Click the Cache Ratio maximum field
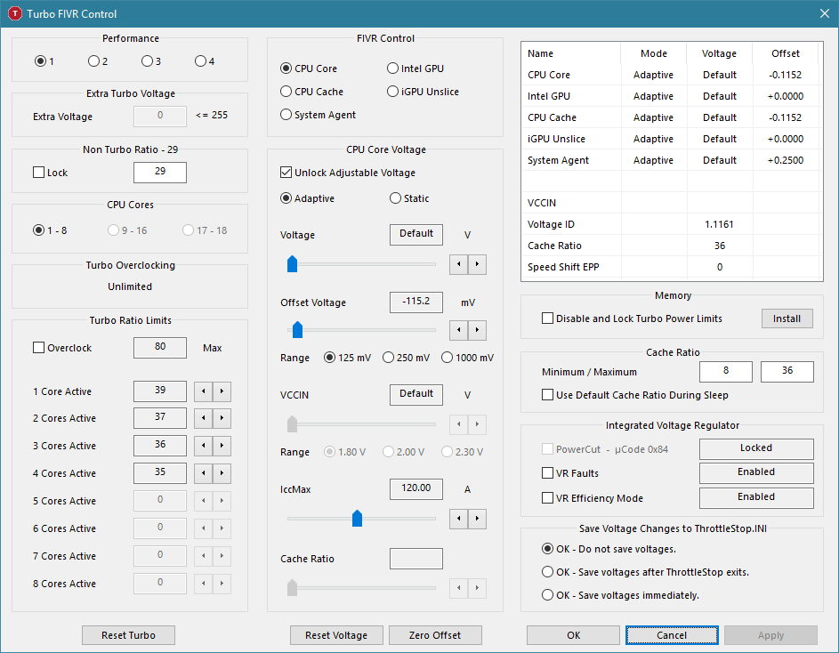Image resolution: width=839 pixels, height=653 pixels. click(787, 372)
